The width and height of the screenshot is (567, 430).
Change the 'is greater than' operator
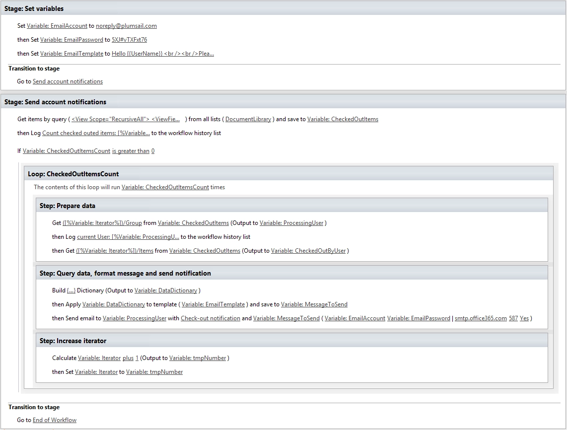(x=131, y=151)
